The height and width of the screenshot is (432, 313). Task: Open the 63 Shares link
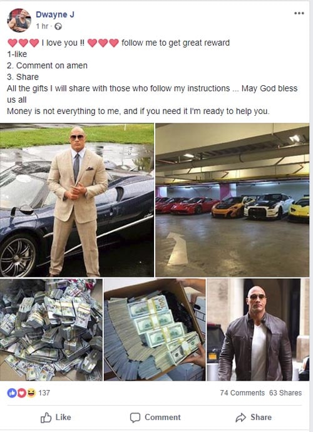point(285,393)
